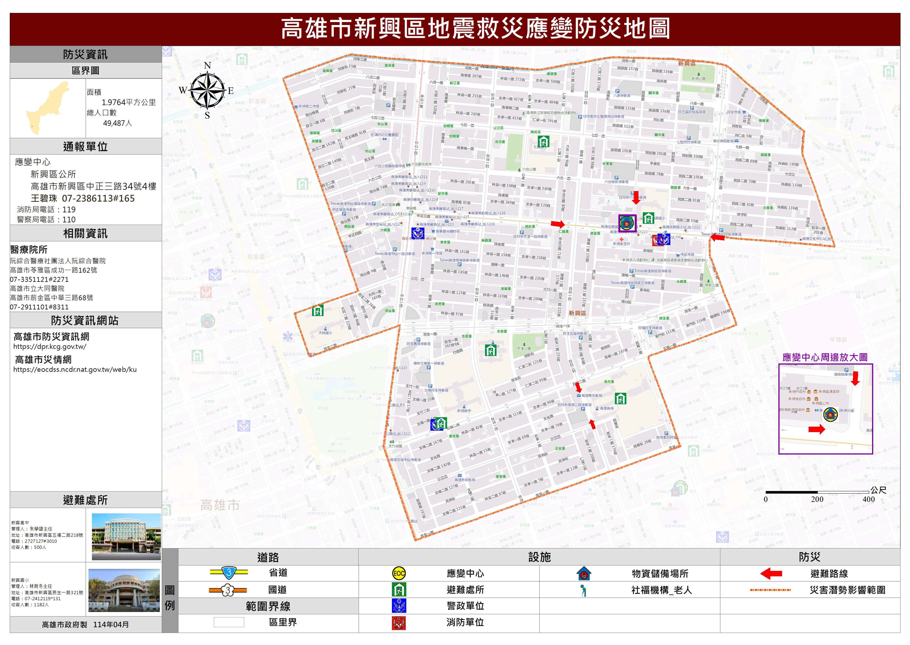Click the blue police unit legend icon

point(399,606)
